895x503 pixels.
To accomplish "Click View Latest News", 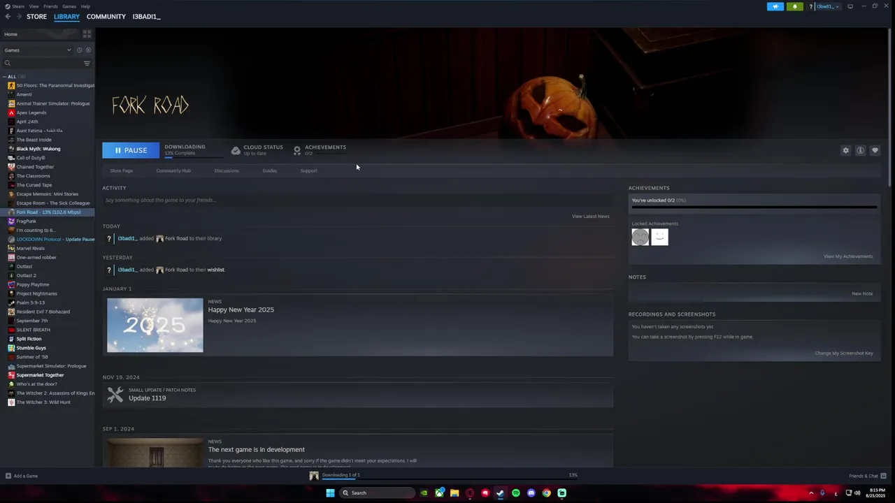I will pyautogui.click(x=590, y=216).
